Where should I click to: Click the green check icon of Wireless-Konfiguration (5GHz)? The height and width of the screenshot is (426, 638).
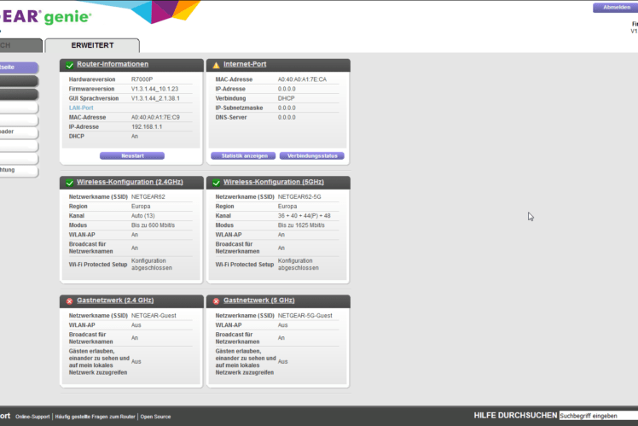tap(216, 183)
